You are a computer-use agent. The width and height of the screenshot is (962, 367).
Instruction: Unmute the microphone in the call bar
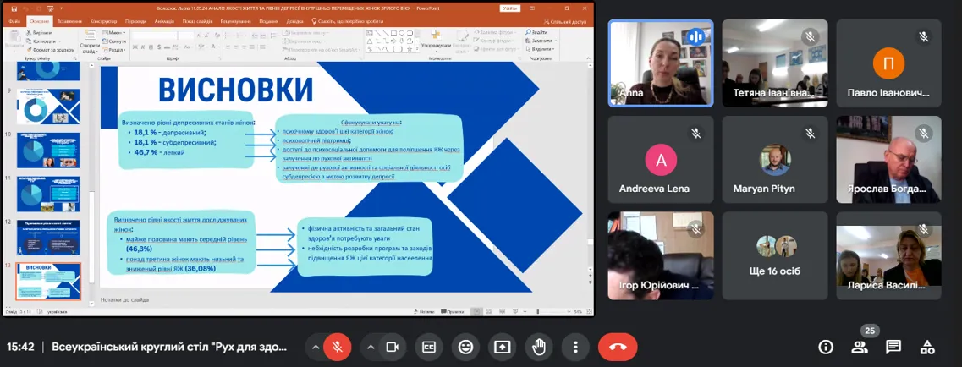337,347
